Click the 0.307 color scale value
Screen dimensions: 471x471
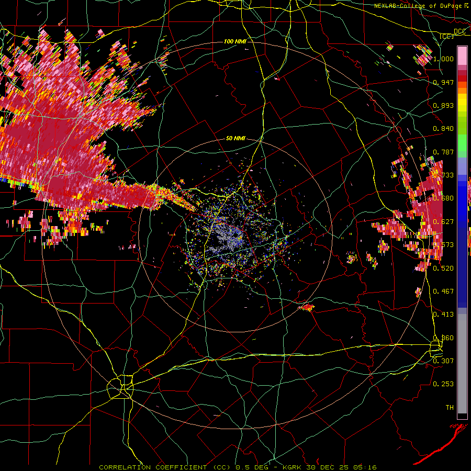443,361
